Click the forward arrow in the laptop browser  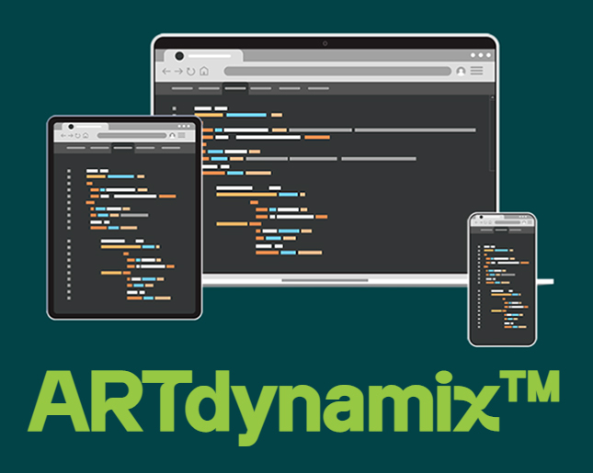178,71
